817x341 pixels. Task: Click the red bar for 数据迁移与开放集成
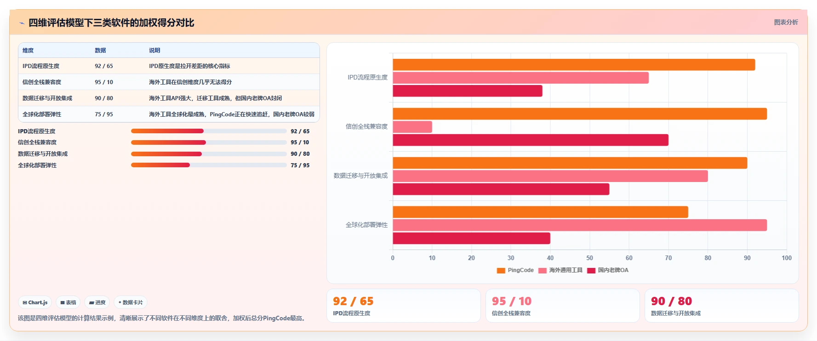coord(501,189)
